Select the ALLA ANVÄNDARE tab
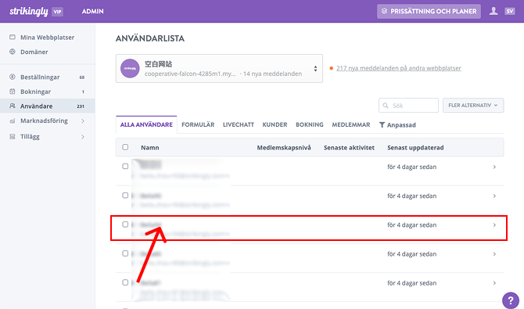This screenshot has height=309, width=524. pyautogui.click(x=146, y=124)
